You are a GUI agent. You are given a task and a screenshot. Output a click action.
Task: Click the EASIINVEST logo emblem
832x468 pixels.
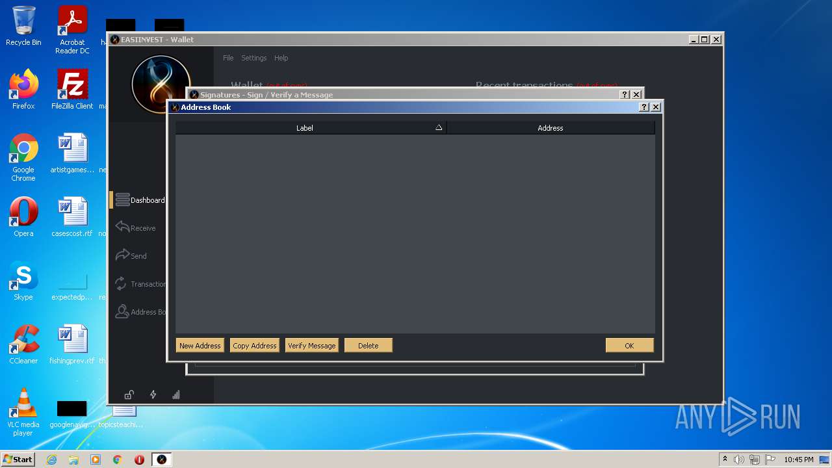pyautogui.click(x=161, y=84)
